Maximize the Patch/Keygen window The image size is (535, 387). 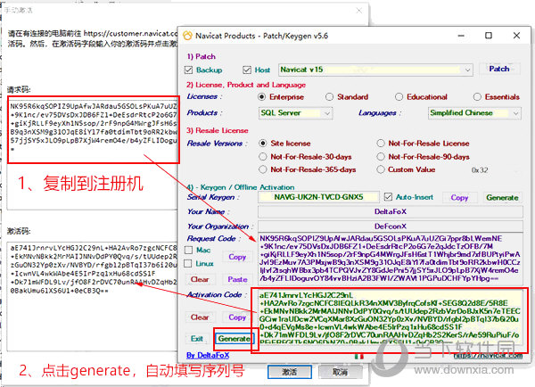tap(489, 36)
